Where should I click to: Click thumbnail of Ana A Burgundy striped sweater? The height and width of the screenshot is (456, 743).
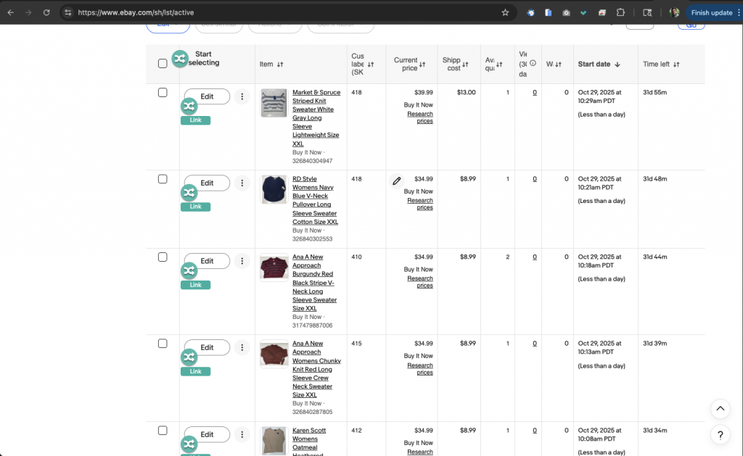[274, 268]
